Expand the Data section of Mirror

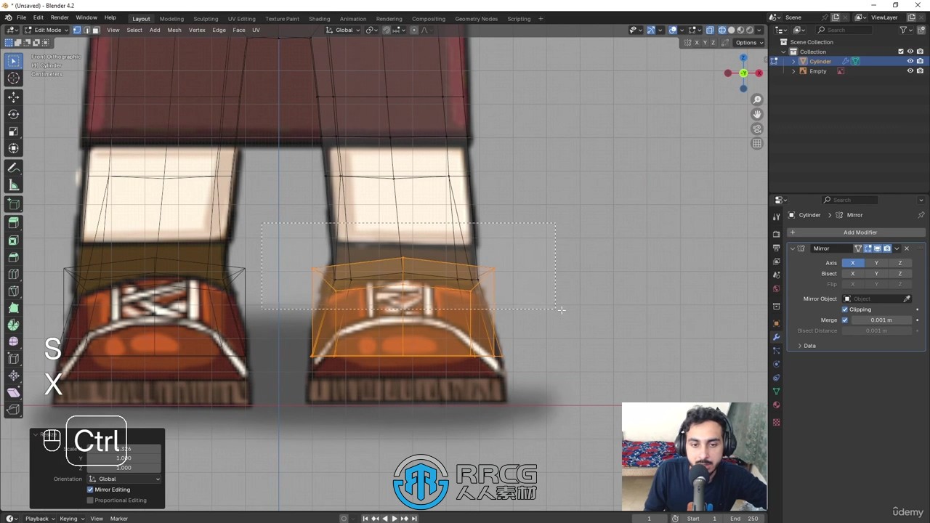(x=806, y=346)
